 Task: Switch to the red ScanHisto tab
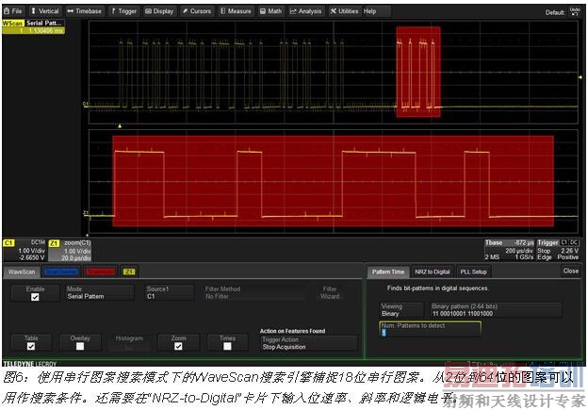[x=100, y=271]
